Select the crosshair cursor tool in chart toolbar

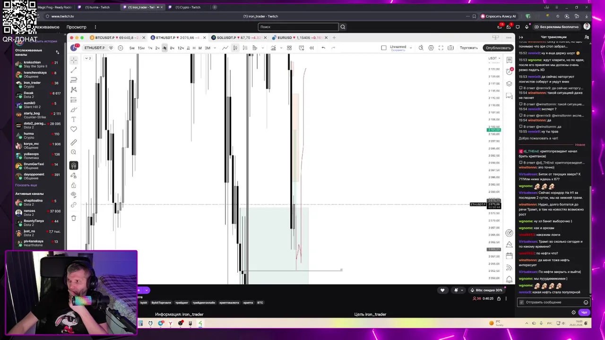[74, 60]
